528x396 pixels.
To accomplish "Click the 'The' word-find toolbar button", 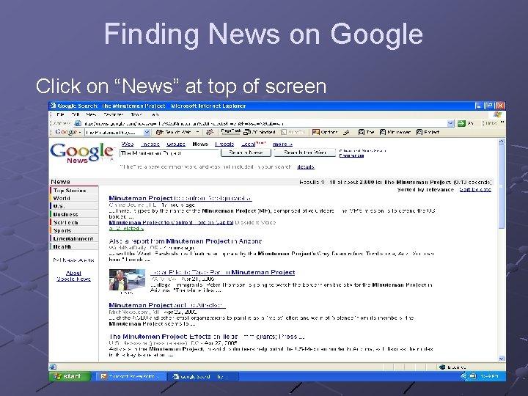I will tap(367, 132).
